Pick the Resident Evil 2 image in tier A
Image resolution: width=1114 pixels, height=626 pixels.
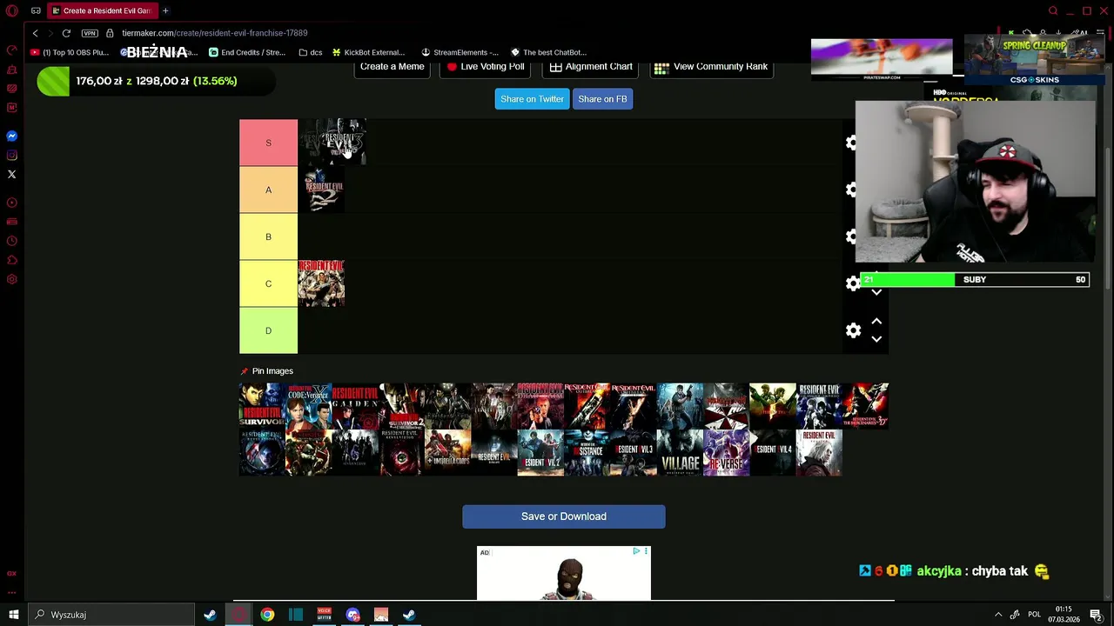(x=321, y=190)
